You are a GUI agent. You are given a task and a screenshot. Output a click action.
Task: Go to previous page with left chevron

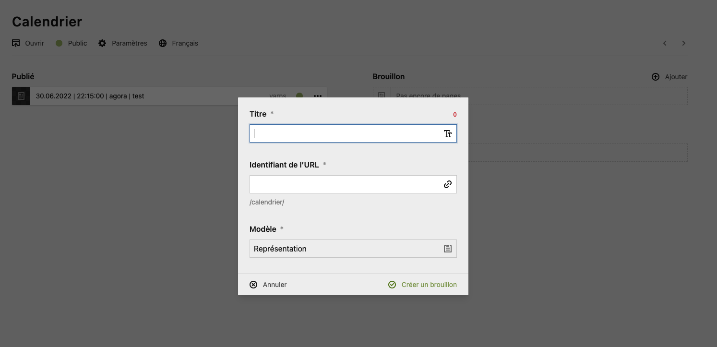pyautogui.click(x=665, y=43)
